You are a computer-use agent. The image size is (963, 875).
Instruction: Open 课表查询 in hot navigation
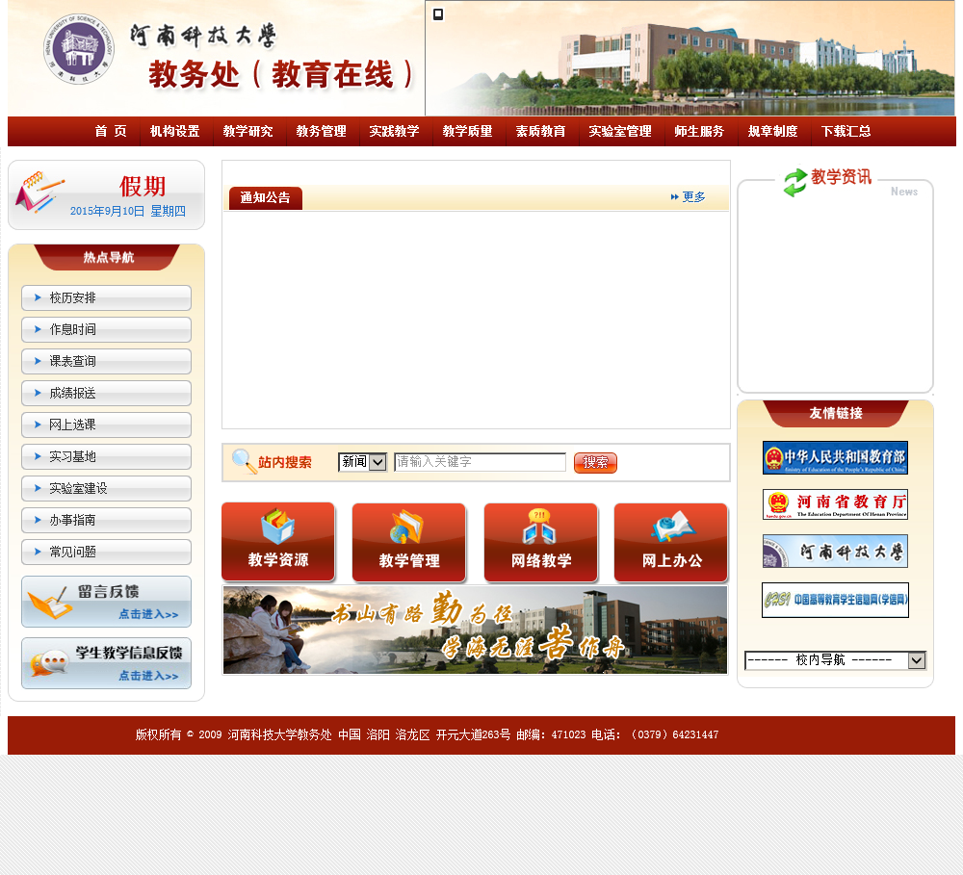[x=106, y=361]
